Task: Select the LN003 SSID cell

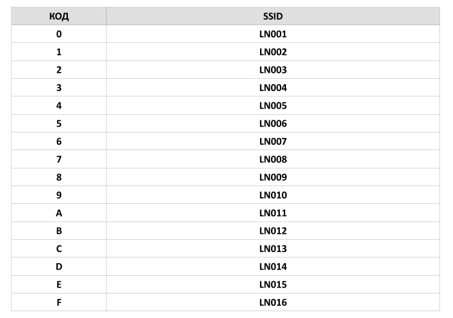Action: coord(273,70)
